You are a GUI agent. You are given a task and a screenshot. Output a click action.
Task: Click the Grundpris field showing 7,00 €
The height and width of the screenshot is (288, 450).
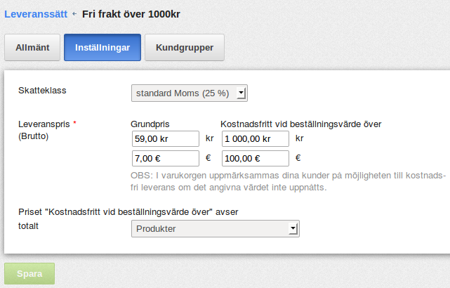(x=165, y=159)
